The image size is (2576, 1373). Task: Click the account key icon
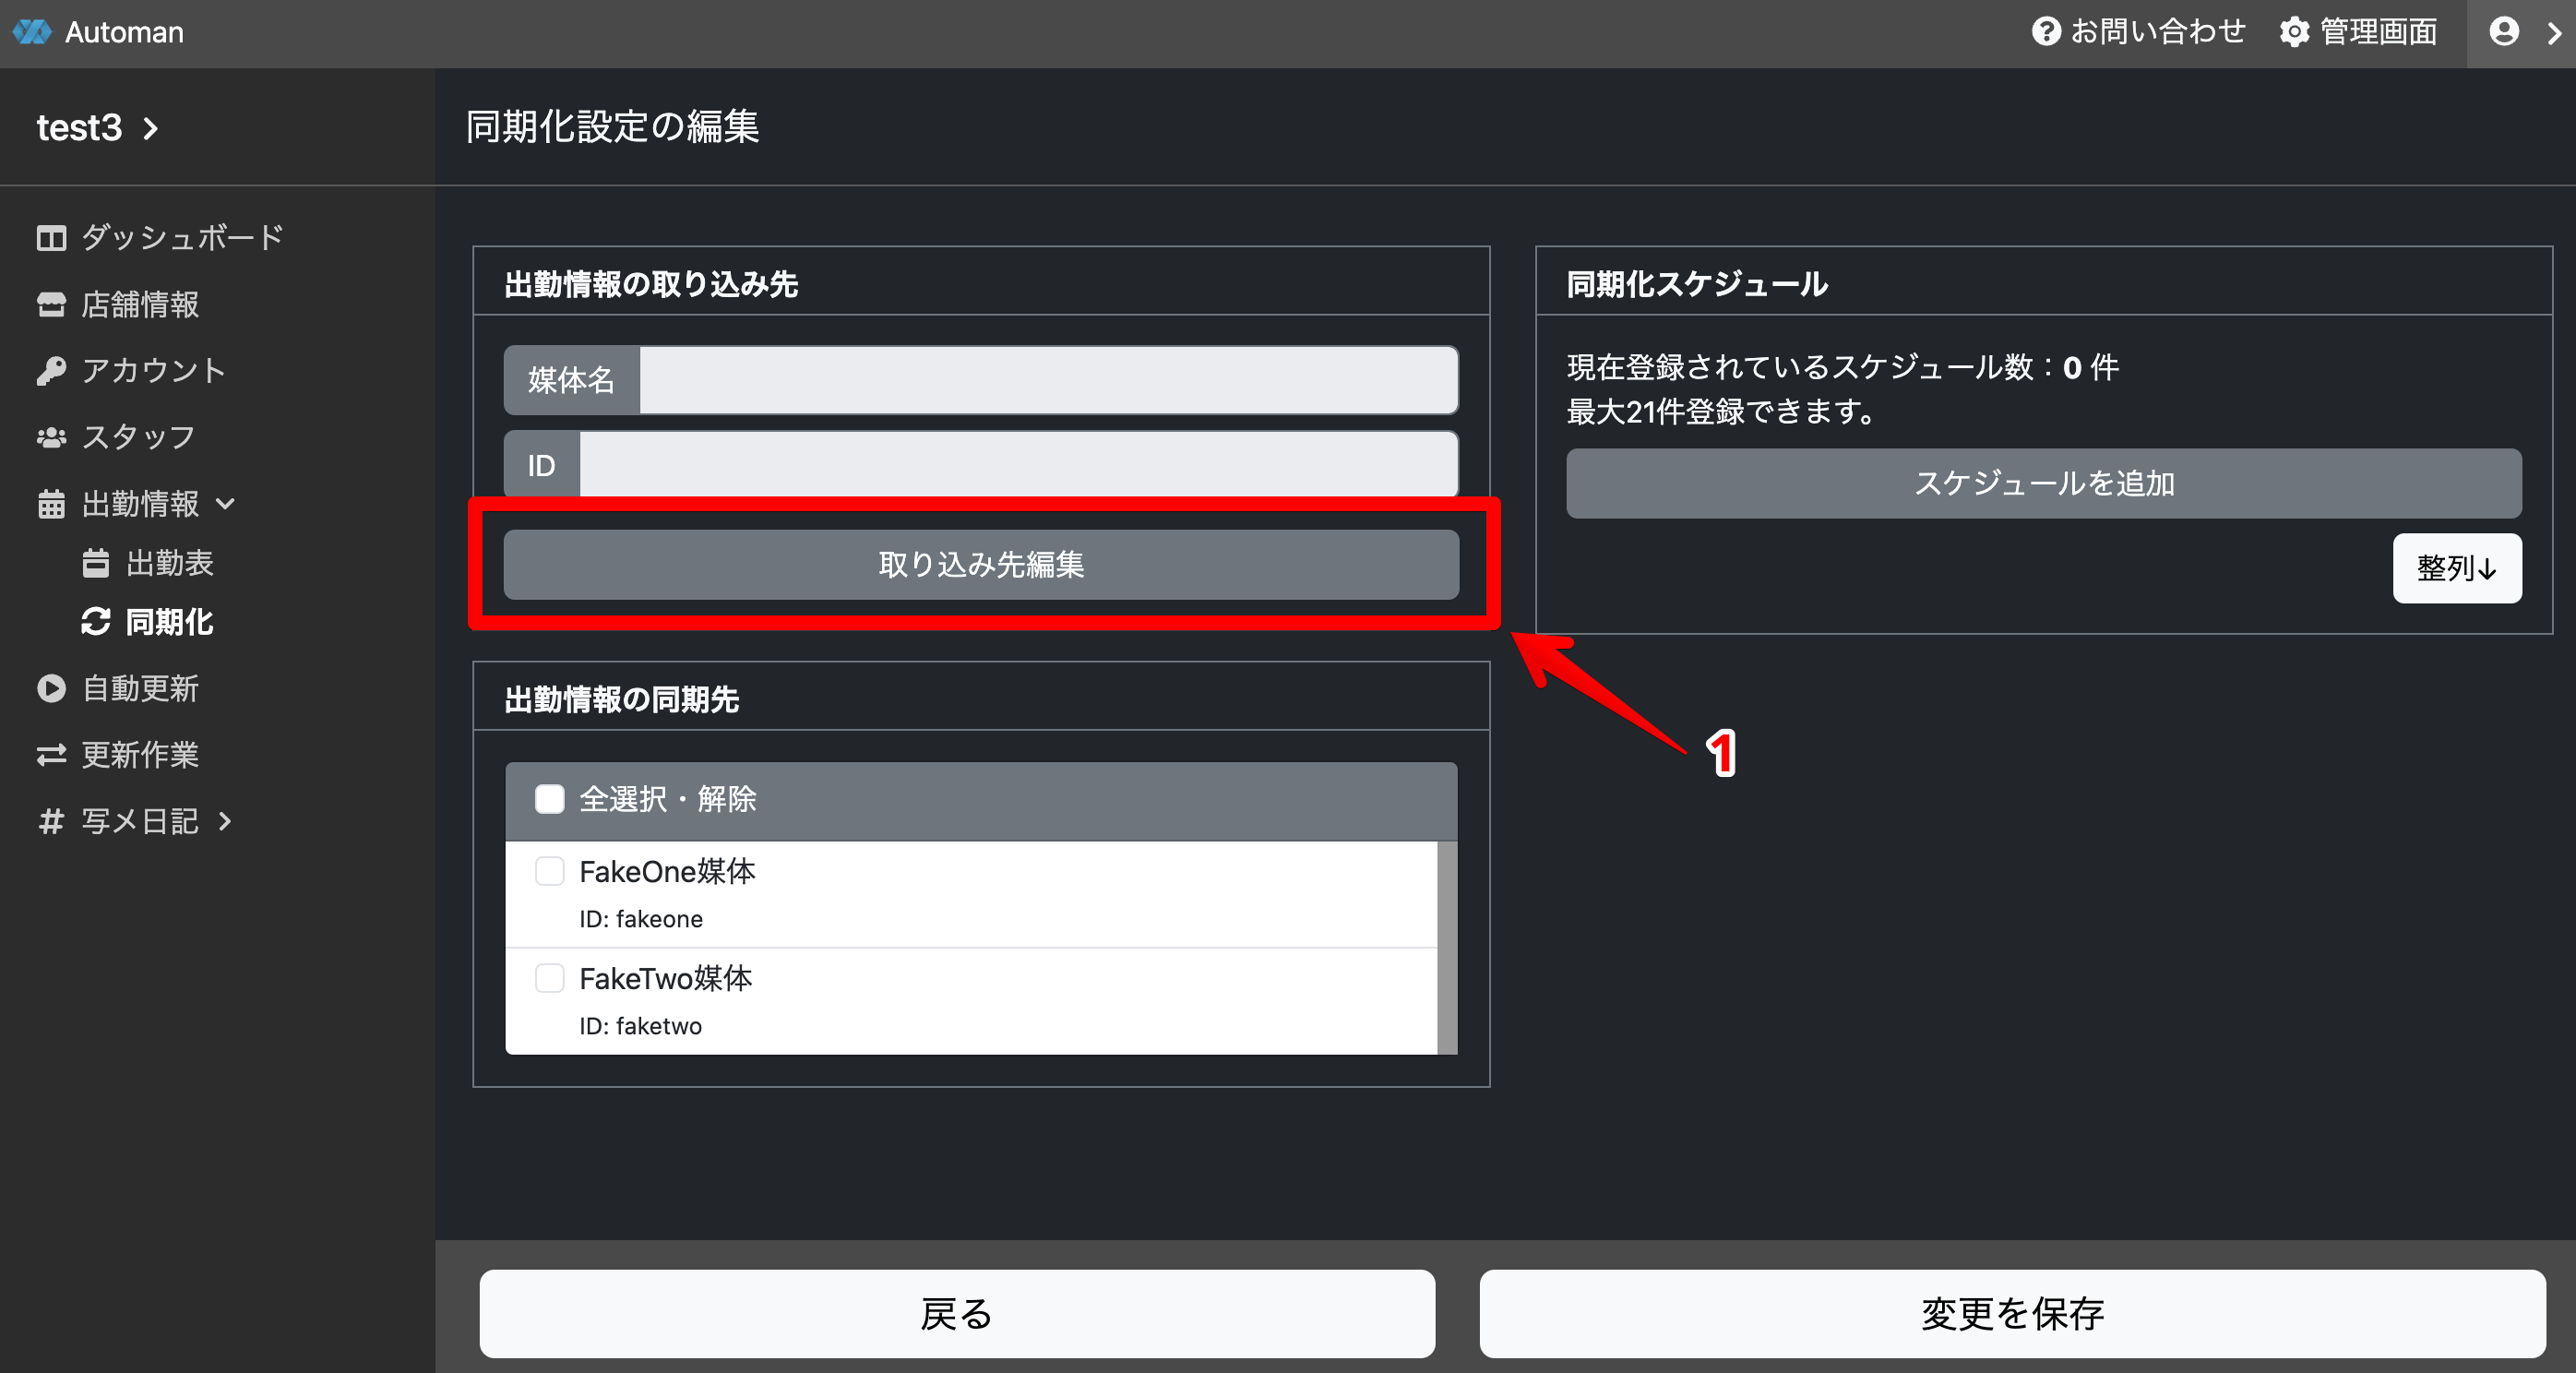51,371
